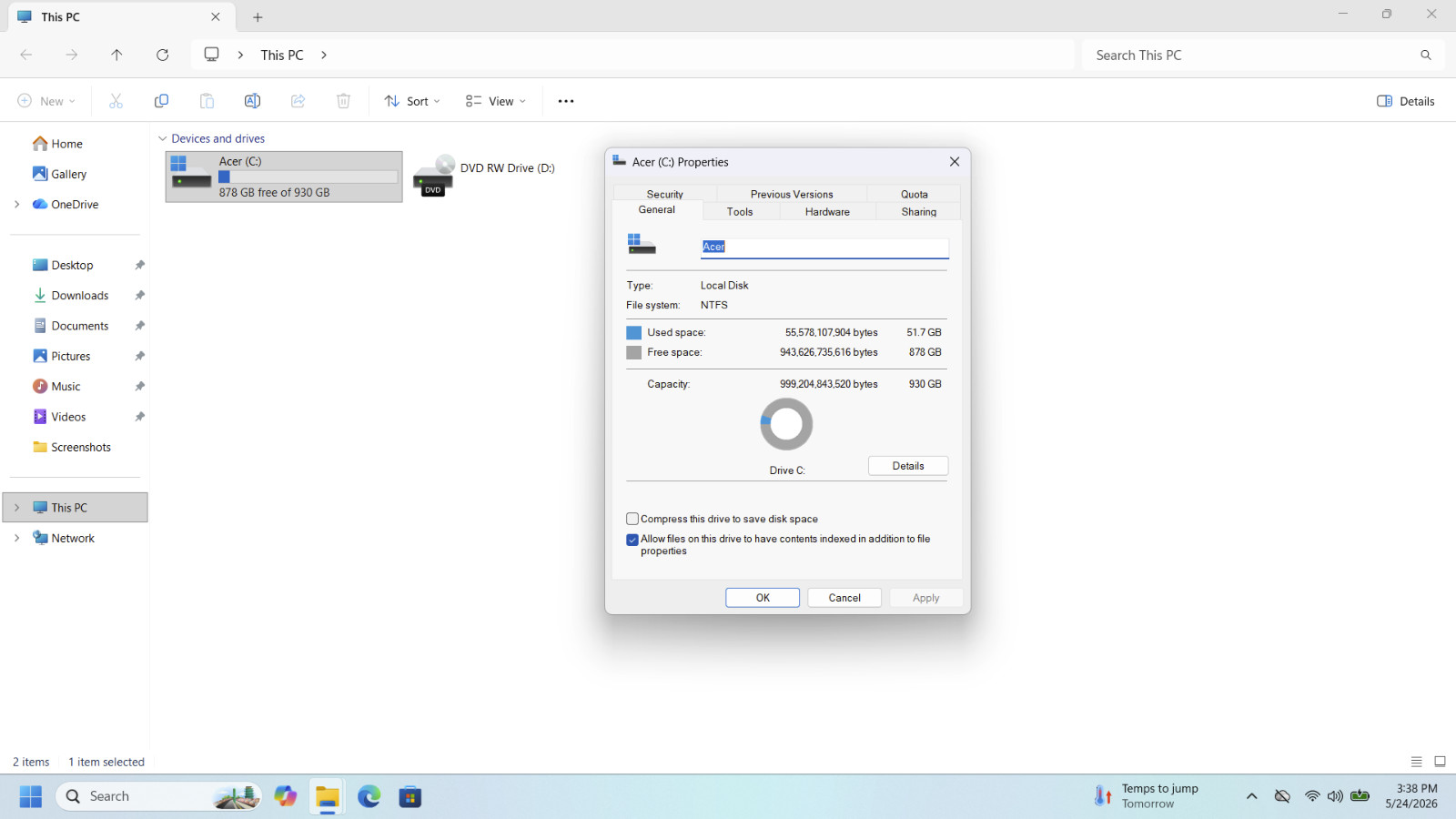Select the General tab
This screenshot has height=819, width=1456.
657,210
